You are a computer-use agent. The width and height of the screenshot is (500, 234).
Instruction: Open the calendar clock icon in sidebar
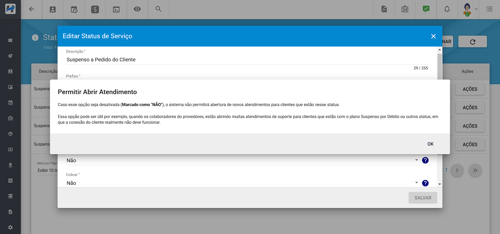[10, 103]
